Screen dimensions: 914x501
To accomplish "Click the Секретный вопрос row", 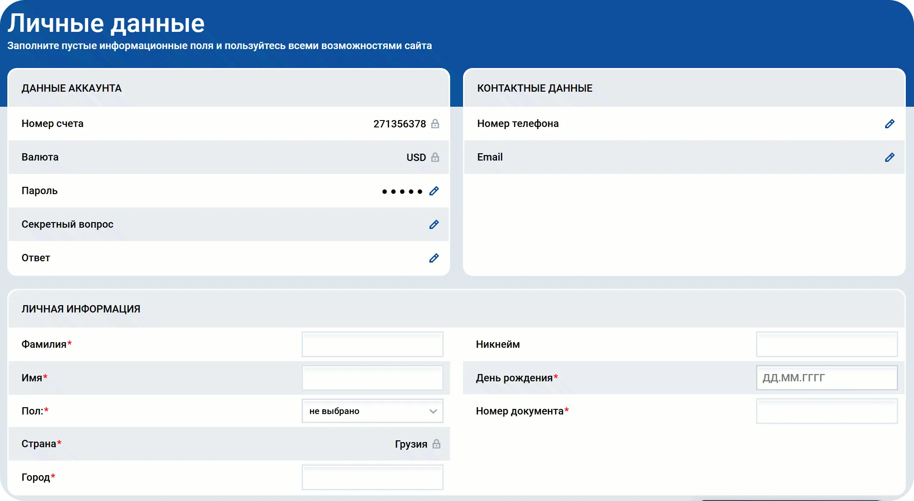I will coord(215,224).
